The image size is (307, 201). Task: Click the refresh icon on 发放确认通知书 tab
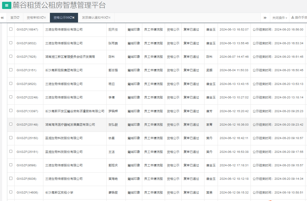click(107, 17)
